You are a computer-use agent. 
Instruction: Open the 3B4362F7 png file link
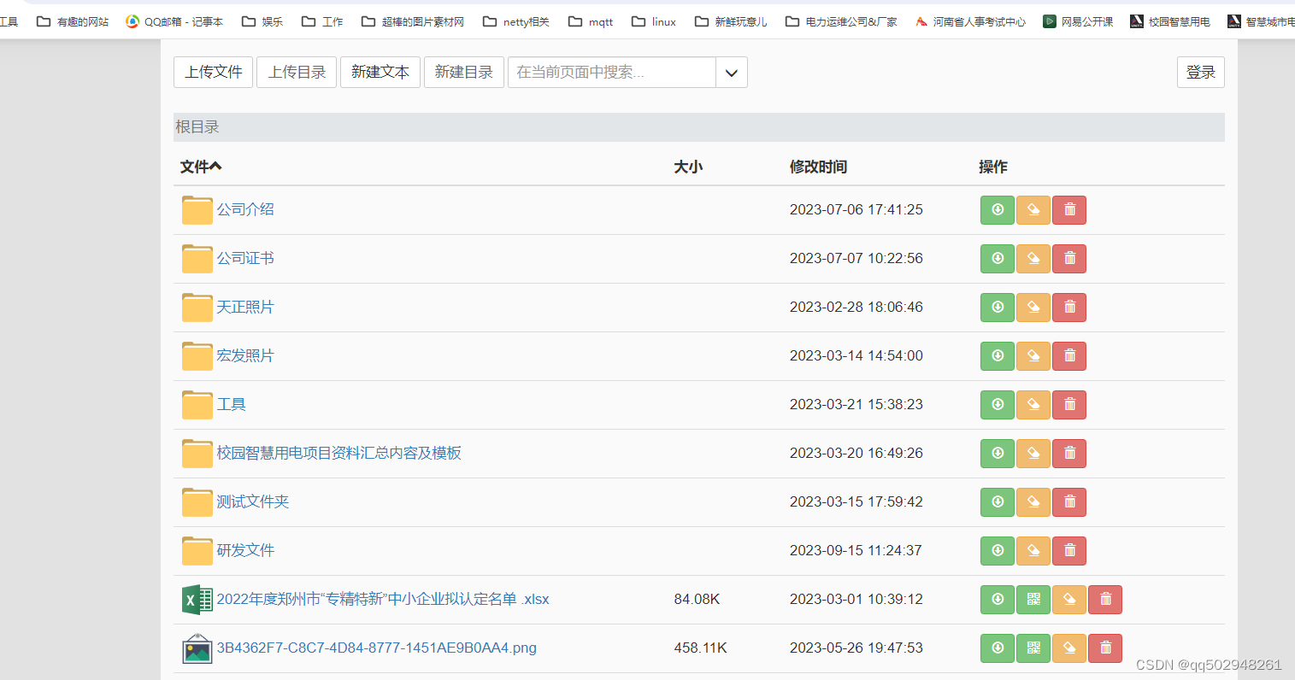377,648
